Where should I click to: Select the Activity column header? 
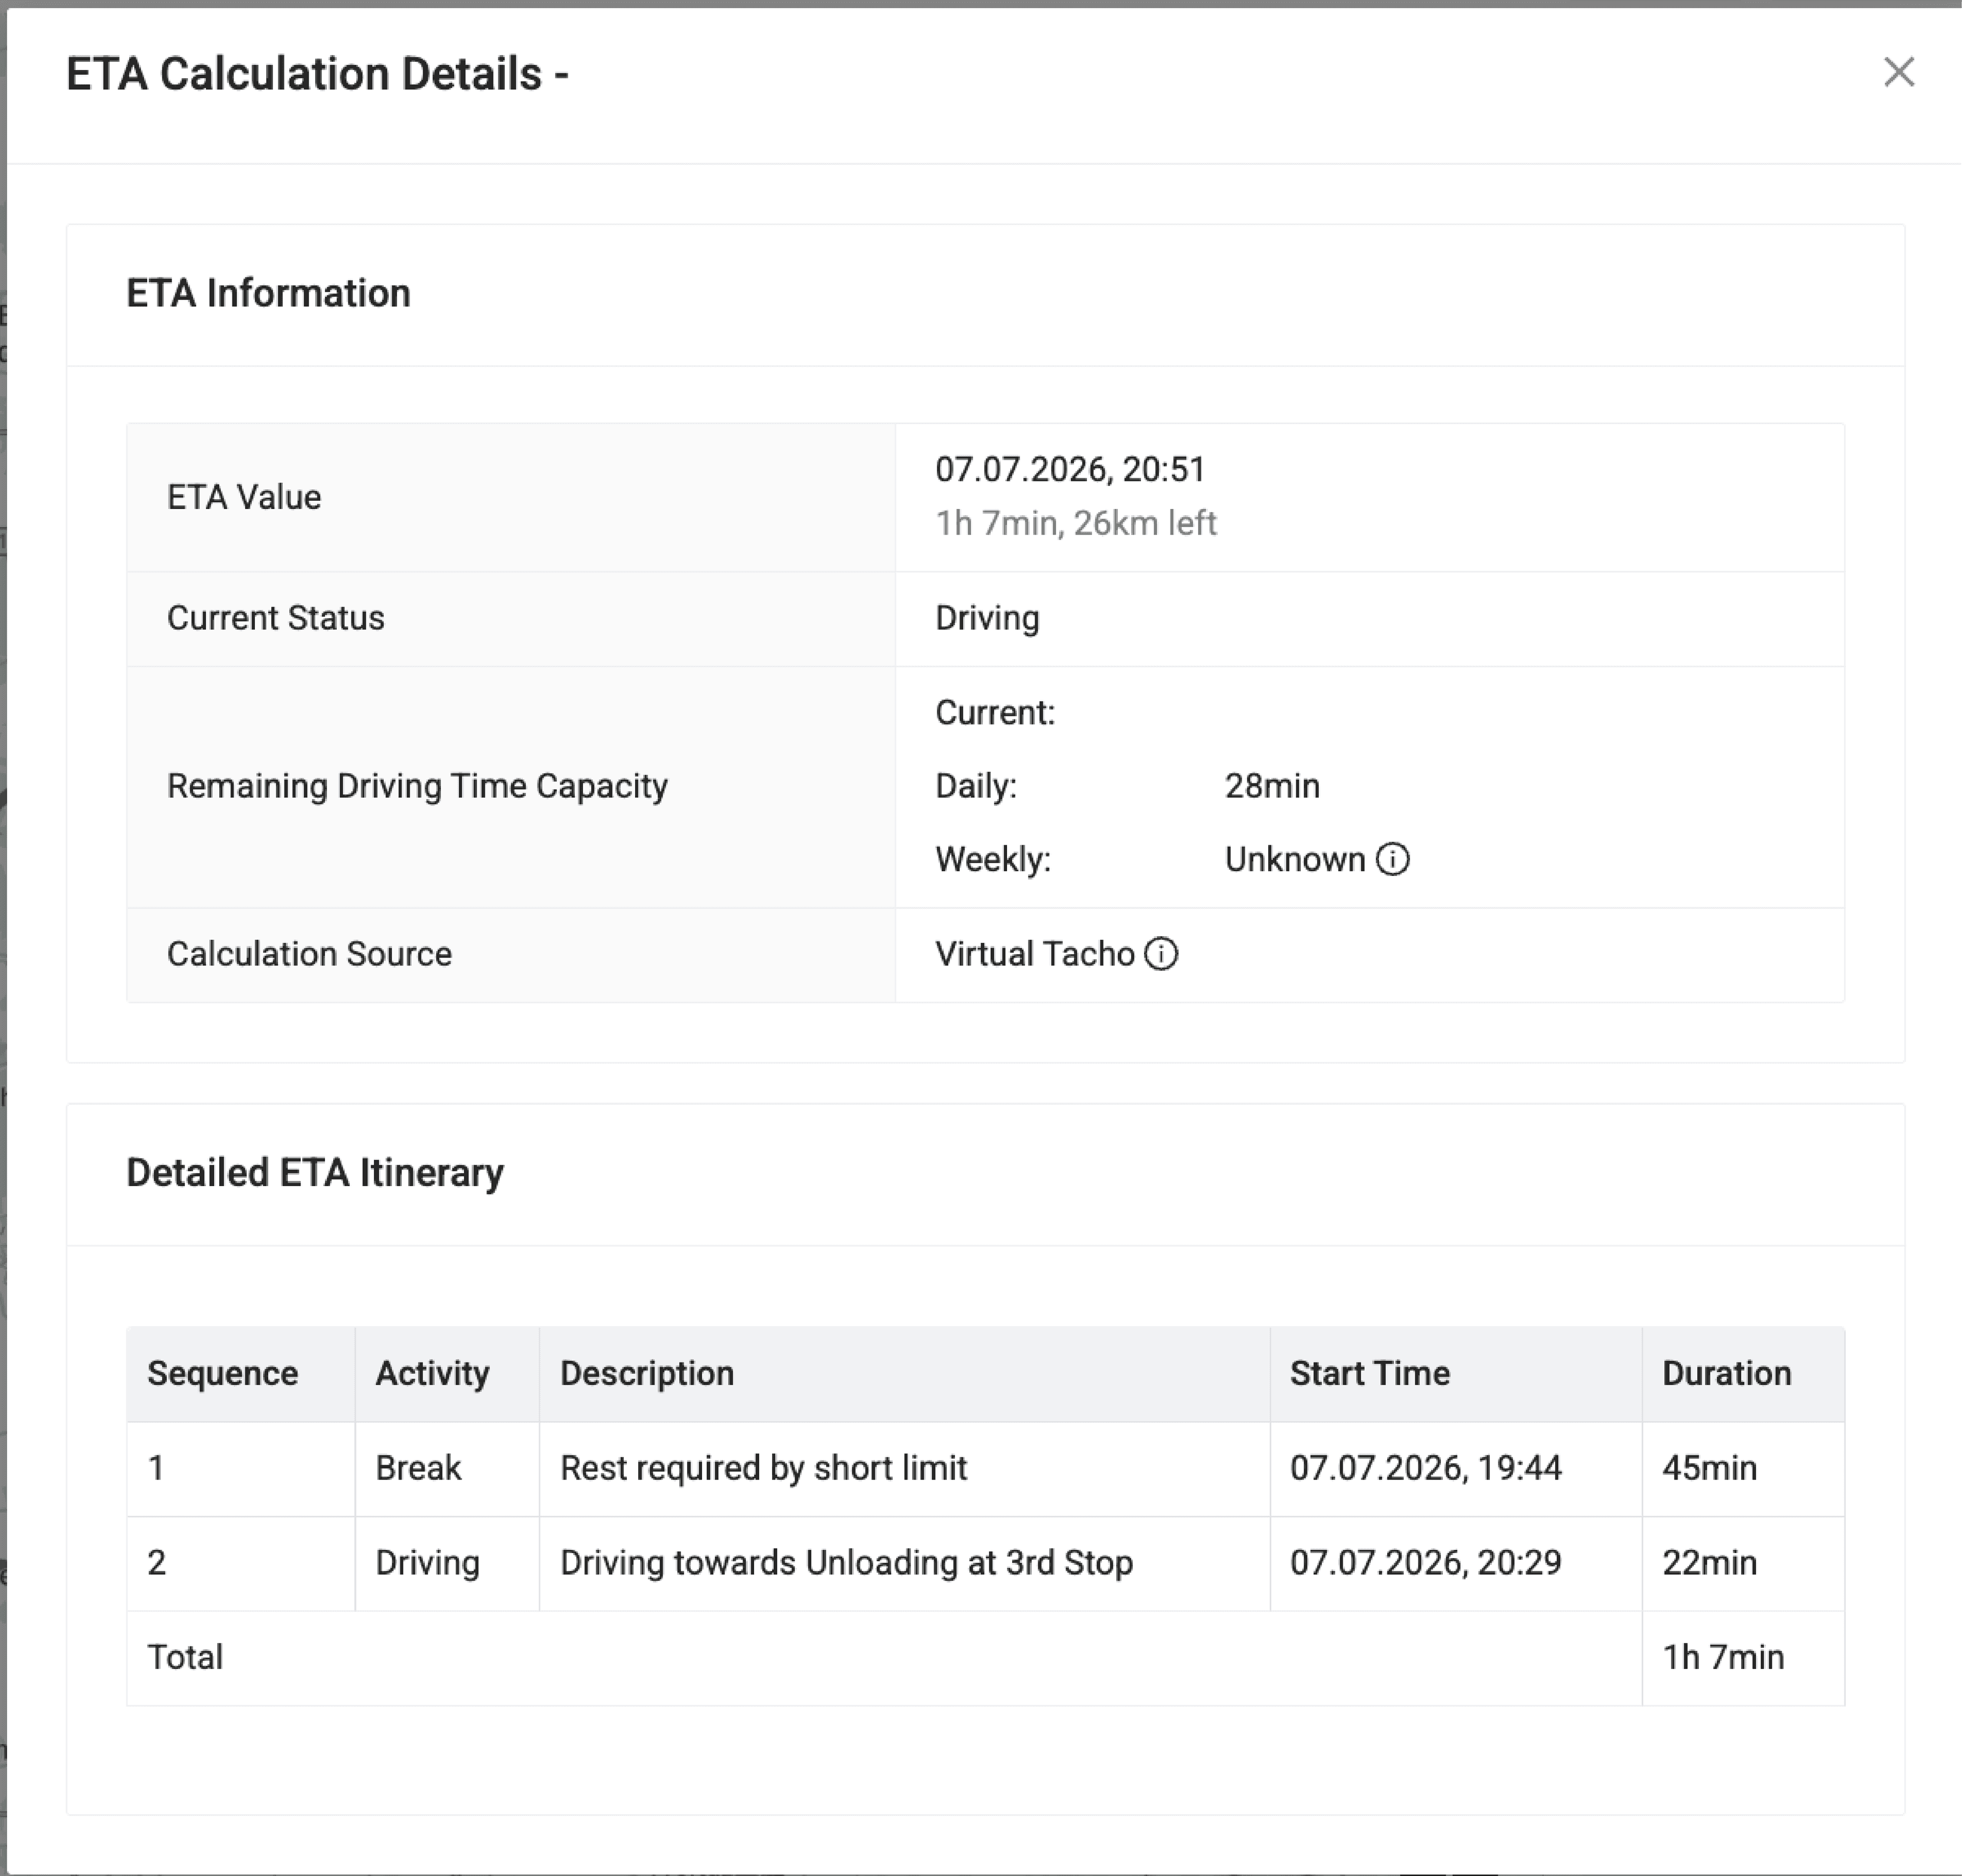[432, 1373]
